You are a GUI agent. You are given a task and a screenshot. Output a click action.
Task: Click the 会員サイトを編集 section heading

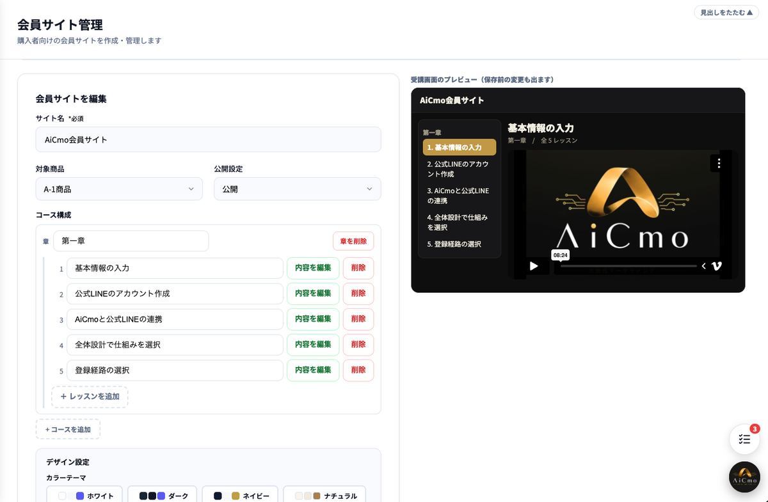[x=71, y=99]
